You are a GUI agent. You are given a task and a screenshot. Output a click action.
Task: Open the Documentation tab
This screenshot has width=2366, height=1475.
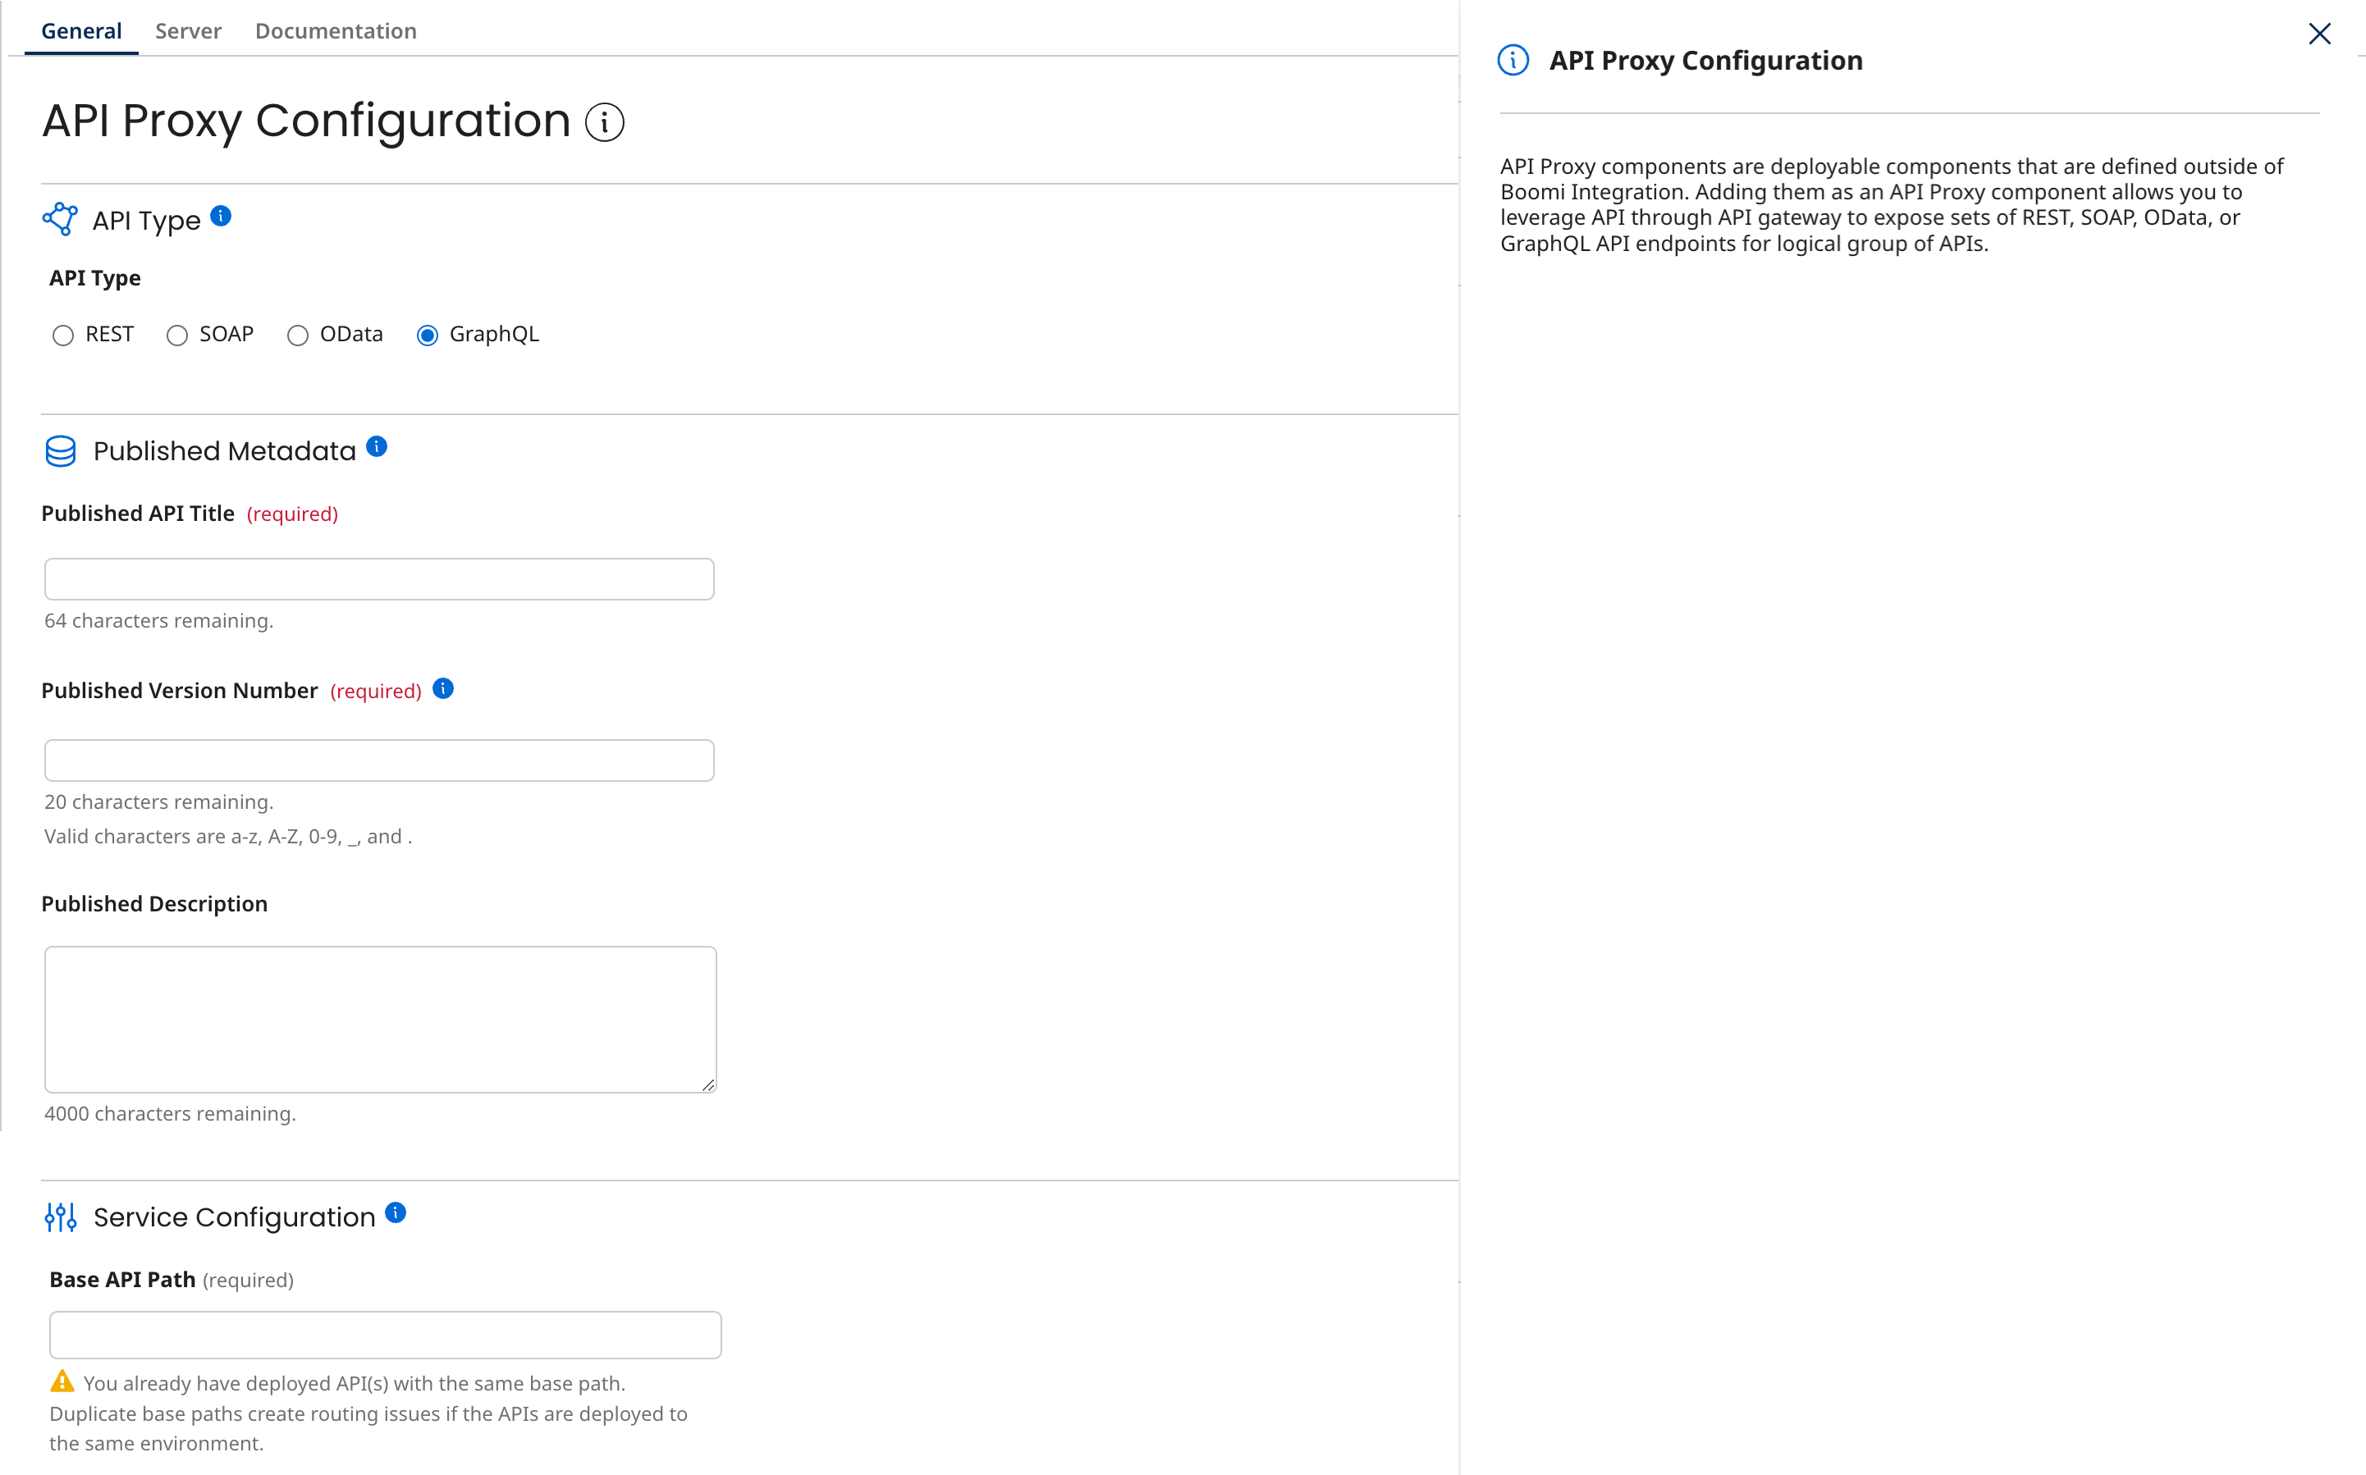click(x=336, y=31)
